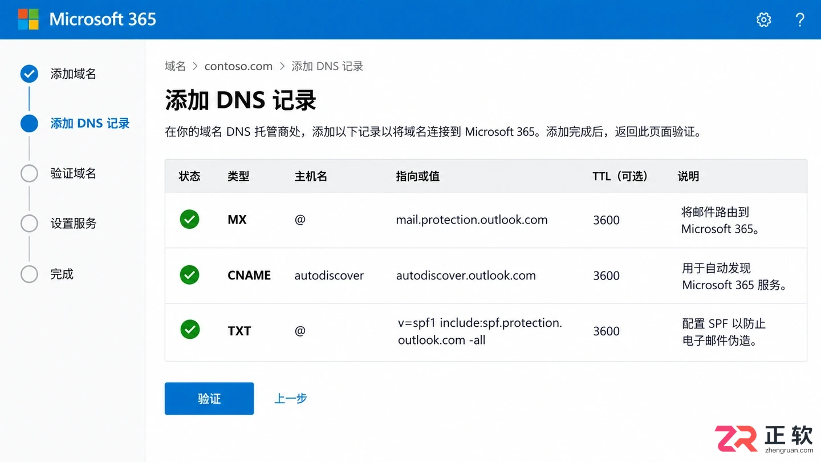Click the empty step circle for 设置服务

point(29,224)
